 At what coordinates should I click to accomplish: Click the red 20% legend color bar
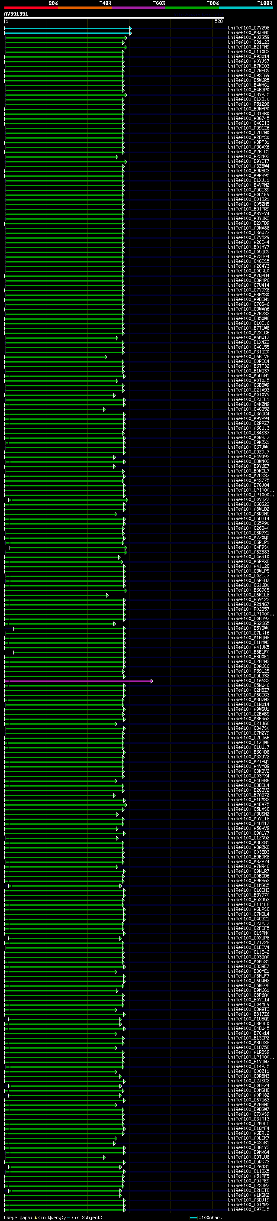pos(31,8)
